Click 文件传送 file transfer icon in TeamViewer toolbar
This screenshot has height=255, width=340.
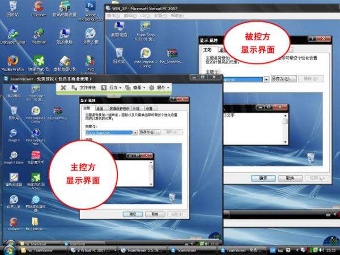tap(84, 88)
